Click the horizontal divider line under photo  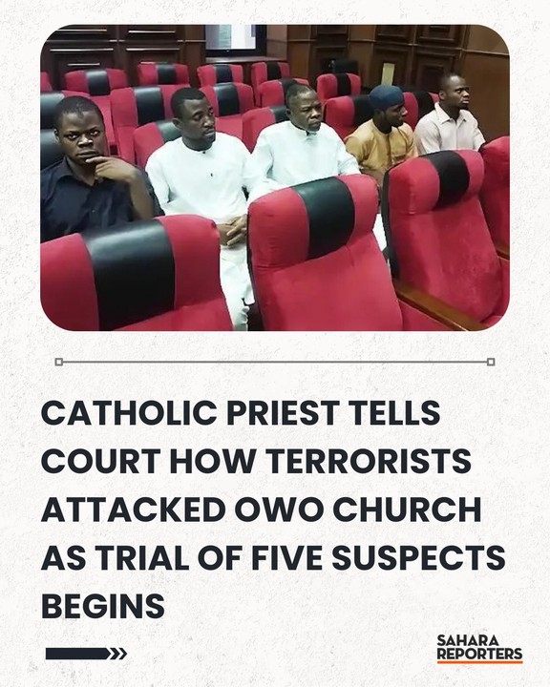275,362
